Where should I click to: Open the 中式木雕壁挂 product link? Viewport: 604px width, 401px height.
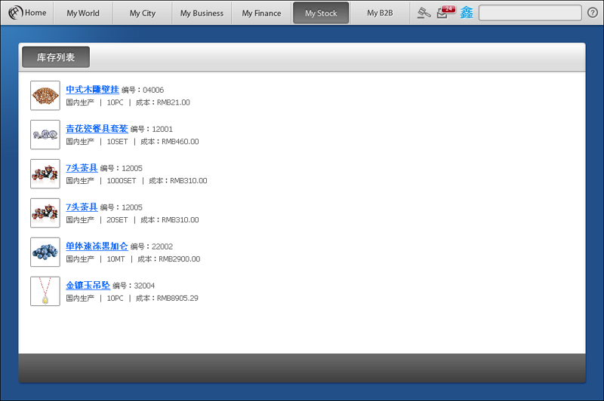point(92,90)
